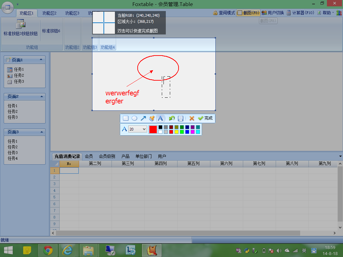Image resolution: width=343 pixels, height=257 pixels.
Task: Pick the white color swatch
Action: [x=160, y=132]
